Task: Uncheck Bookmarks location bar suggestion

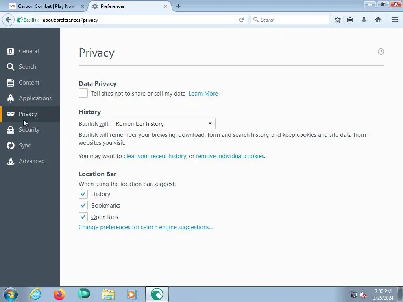Action: pyautogui.click(x=83, y=205)
